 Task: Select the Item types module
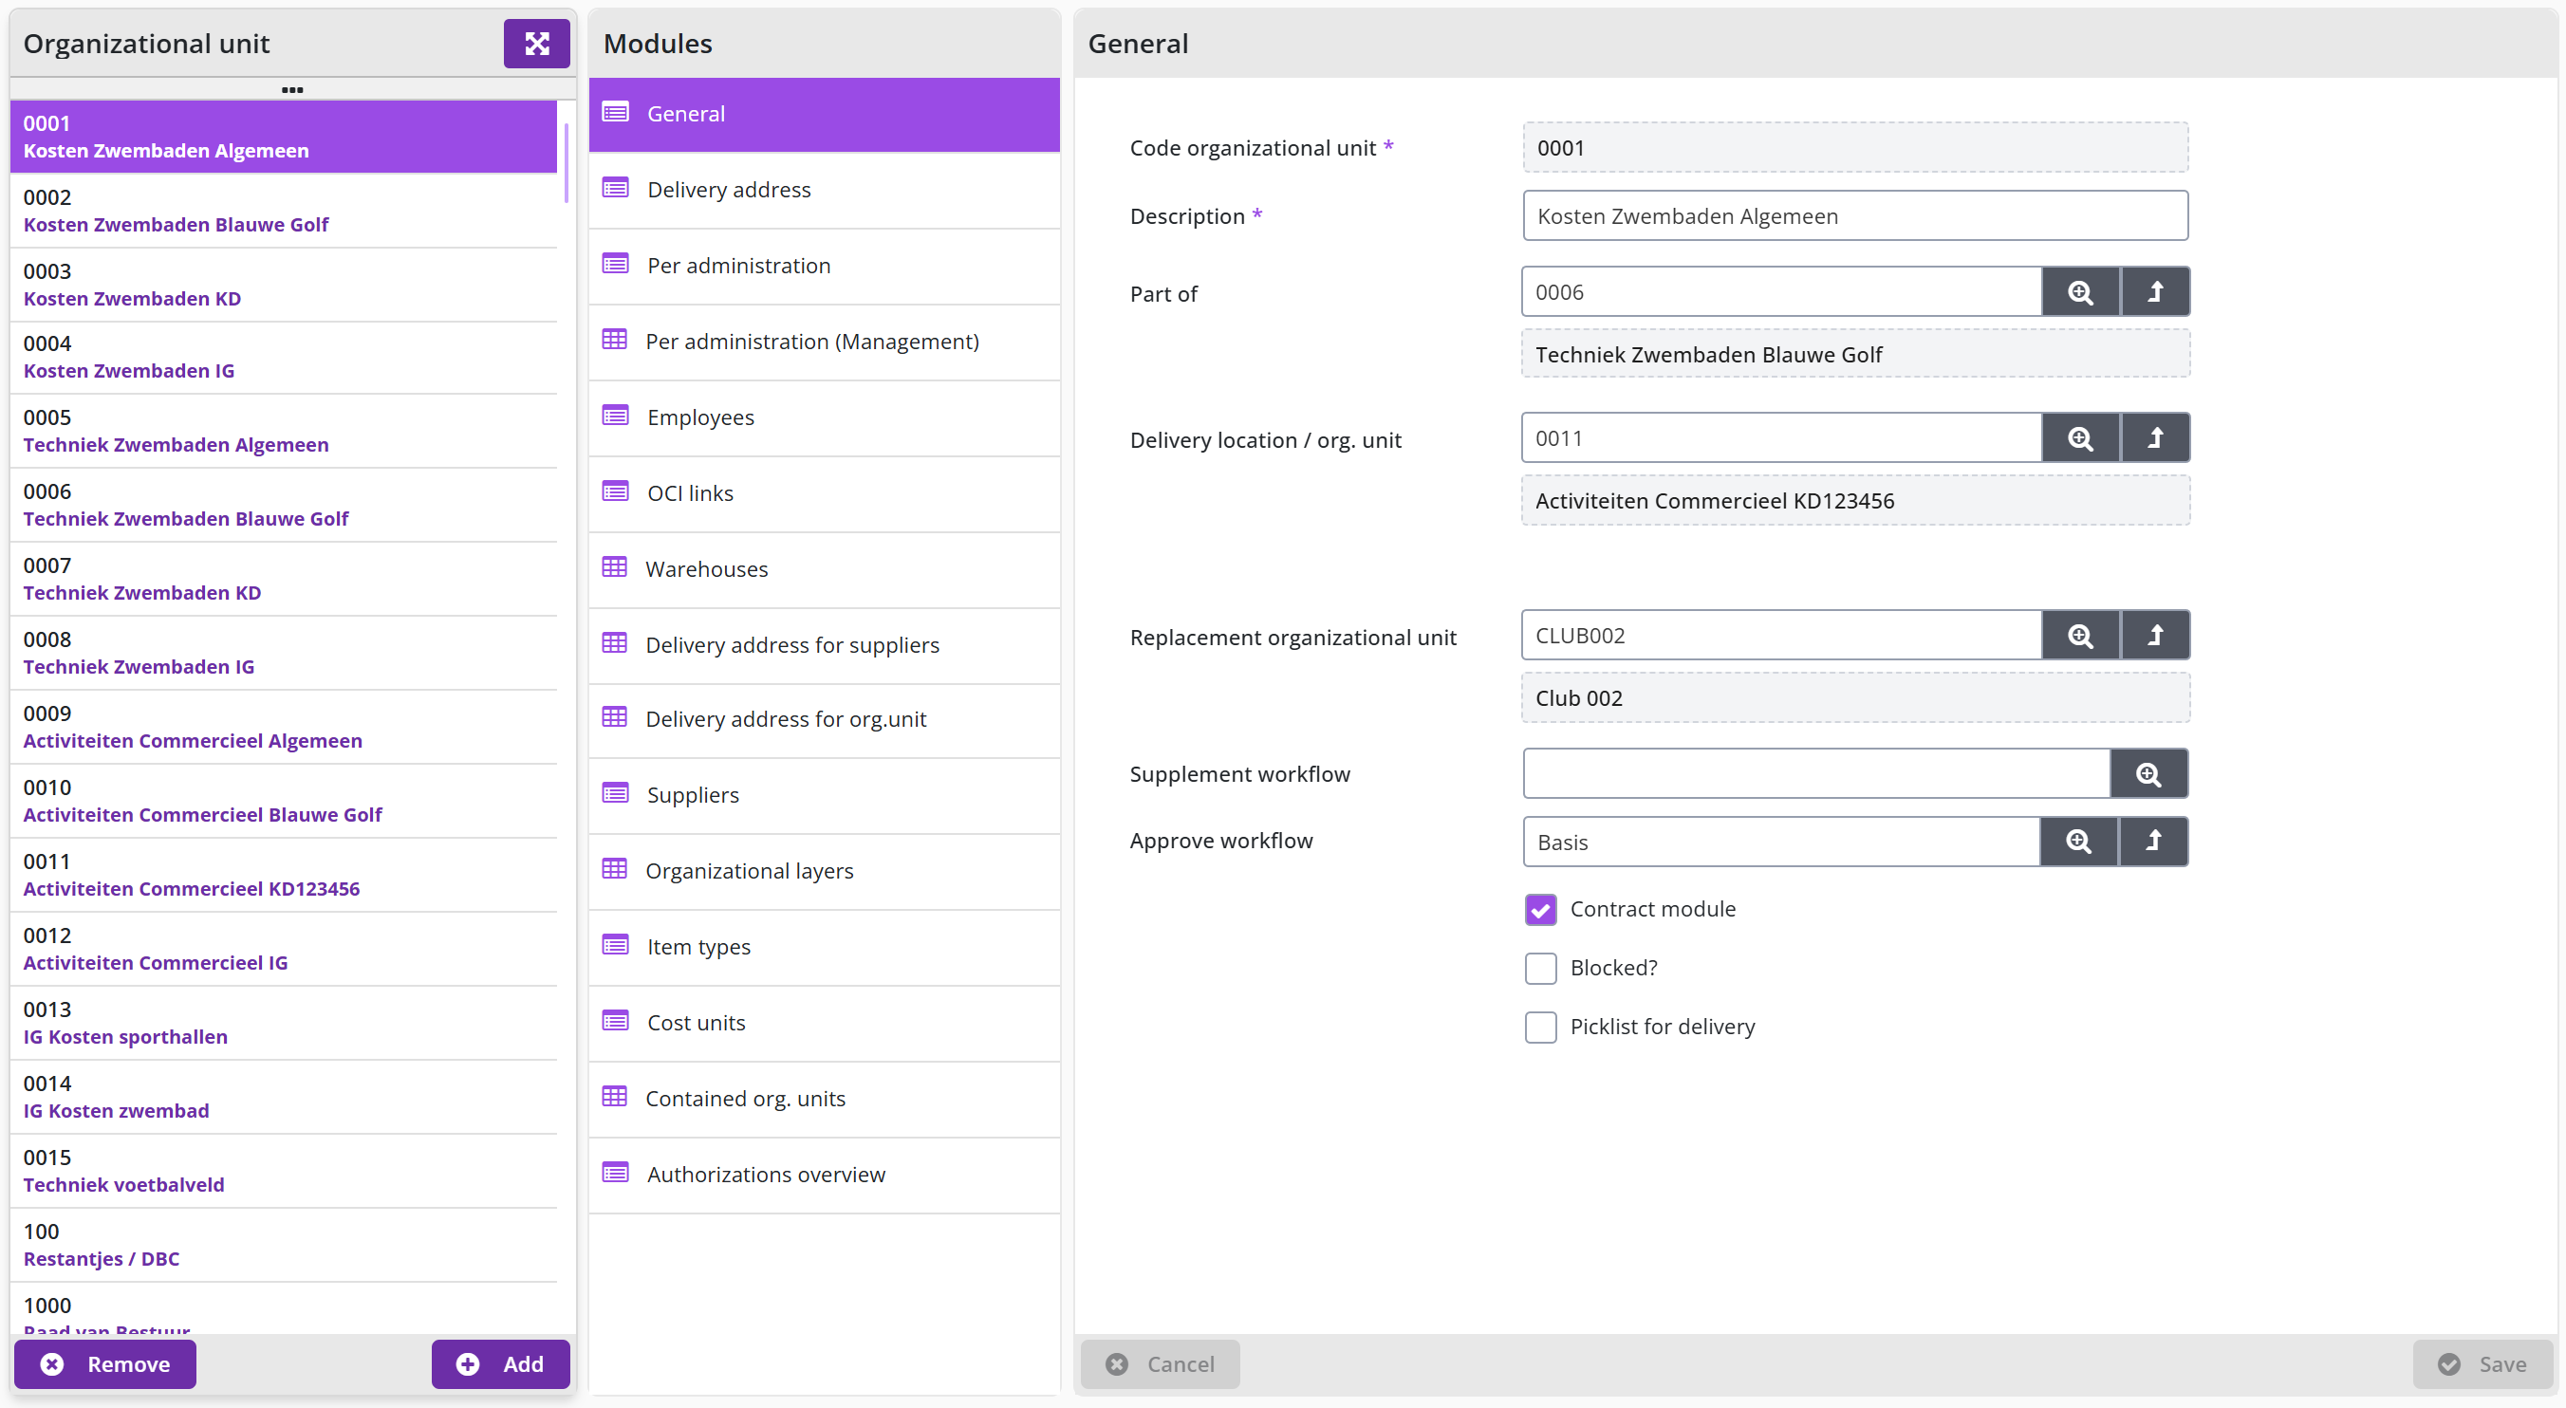coord(824,947)
